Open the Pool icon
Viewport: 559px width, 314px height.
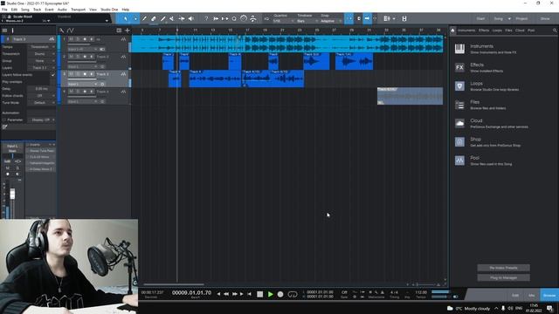(x=459, y=160)
